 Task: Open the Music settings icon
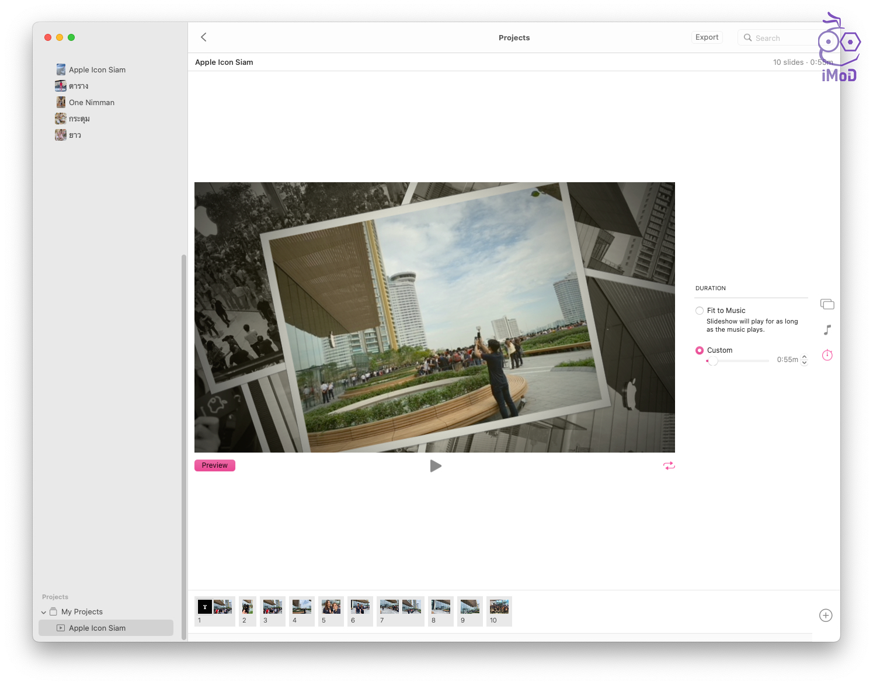click(827, 330)
